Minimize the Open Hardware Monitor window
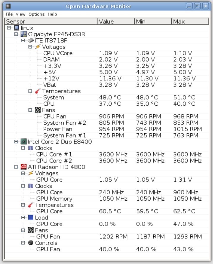 189,6
